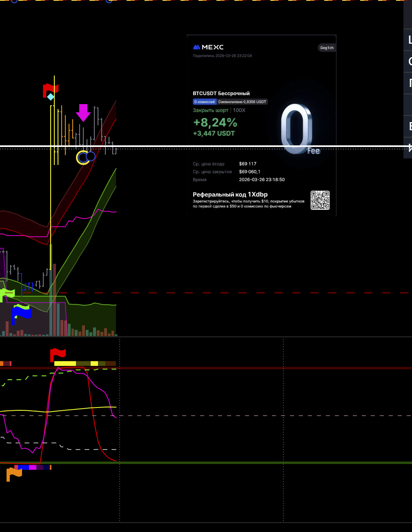412x532 pixels.
Task: Click the bright yellow segment of oscillator color bar
Action: (65, 363)
